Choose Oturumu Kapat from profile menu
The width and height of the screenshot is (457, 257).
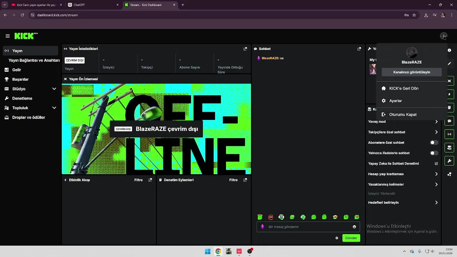pos(412,115)
